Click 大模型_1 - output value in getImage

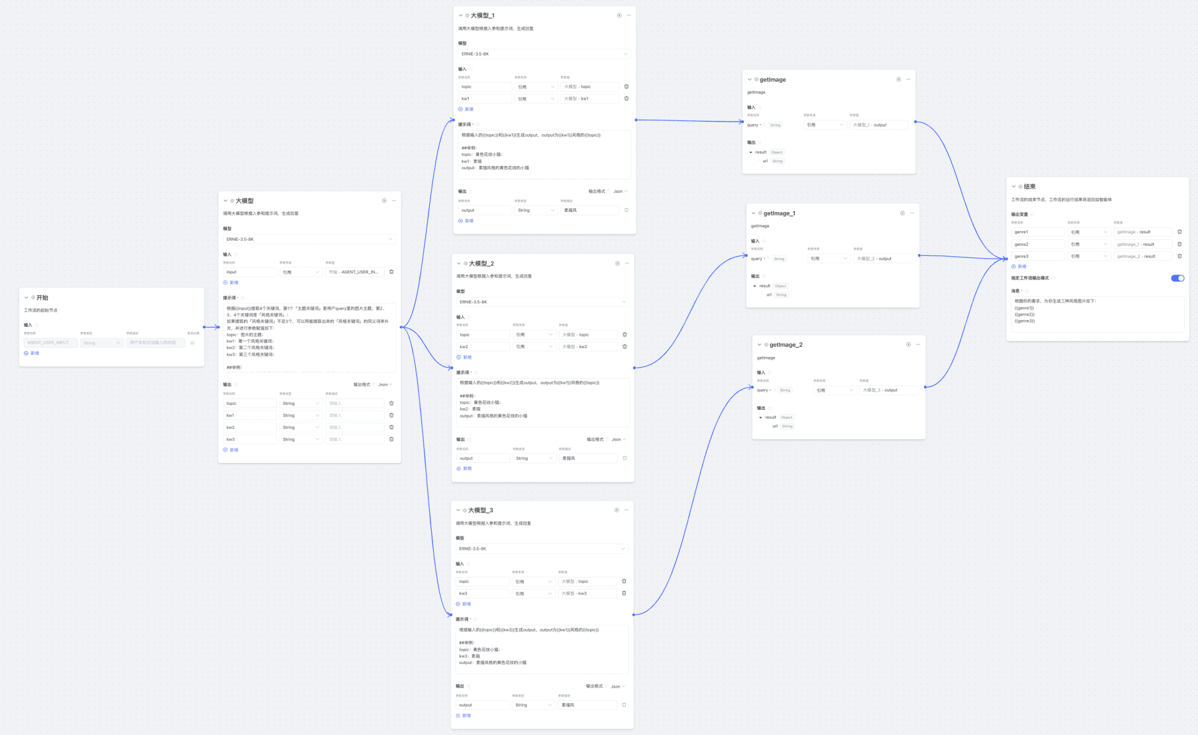(880, 125)
